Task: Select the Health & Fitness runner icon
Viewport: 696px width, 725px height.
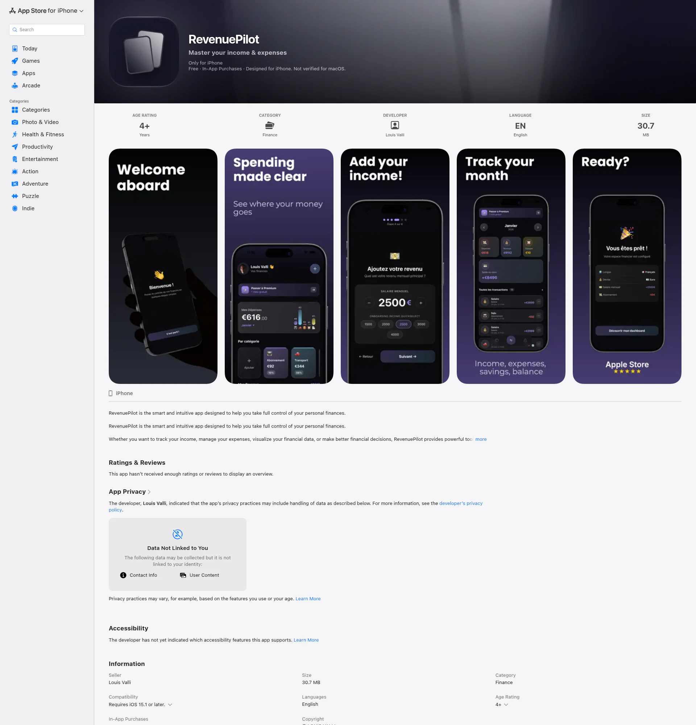Action: [x=15, y=134]
